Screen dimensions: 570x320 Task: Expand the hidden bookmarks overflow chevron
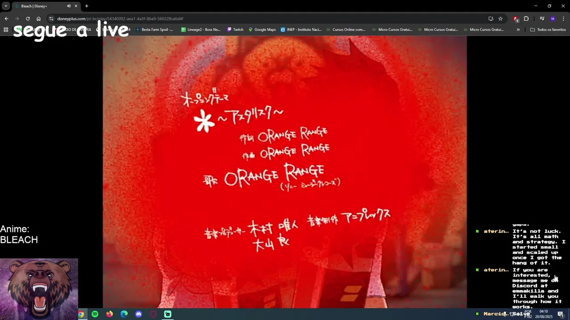(518, 30)
